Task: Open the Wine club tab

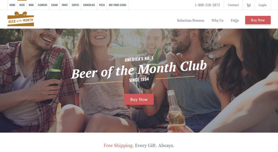Action: click(x=31, y=5)
